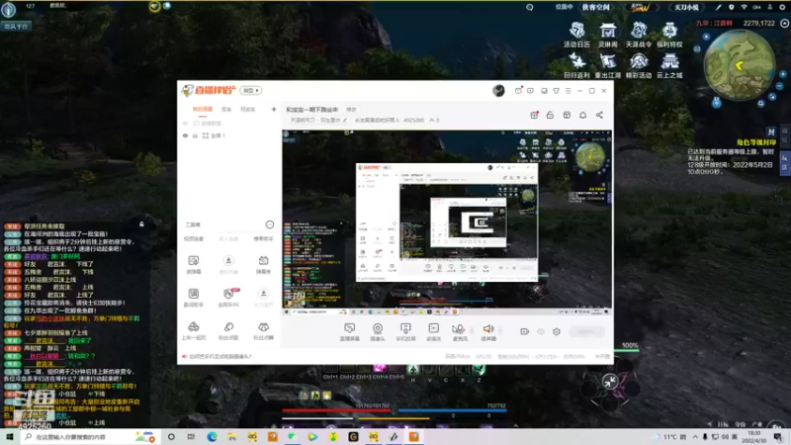
Task: Toggle hidden eye of greyed source row
Action: 185,124
